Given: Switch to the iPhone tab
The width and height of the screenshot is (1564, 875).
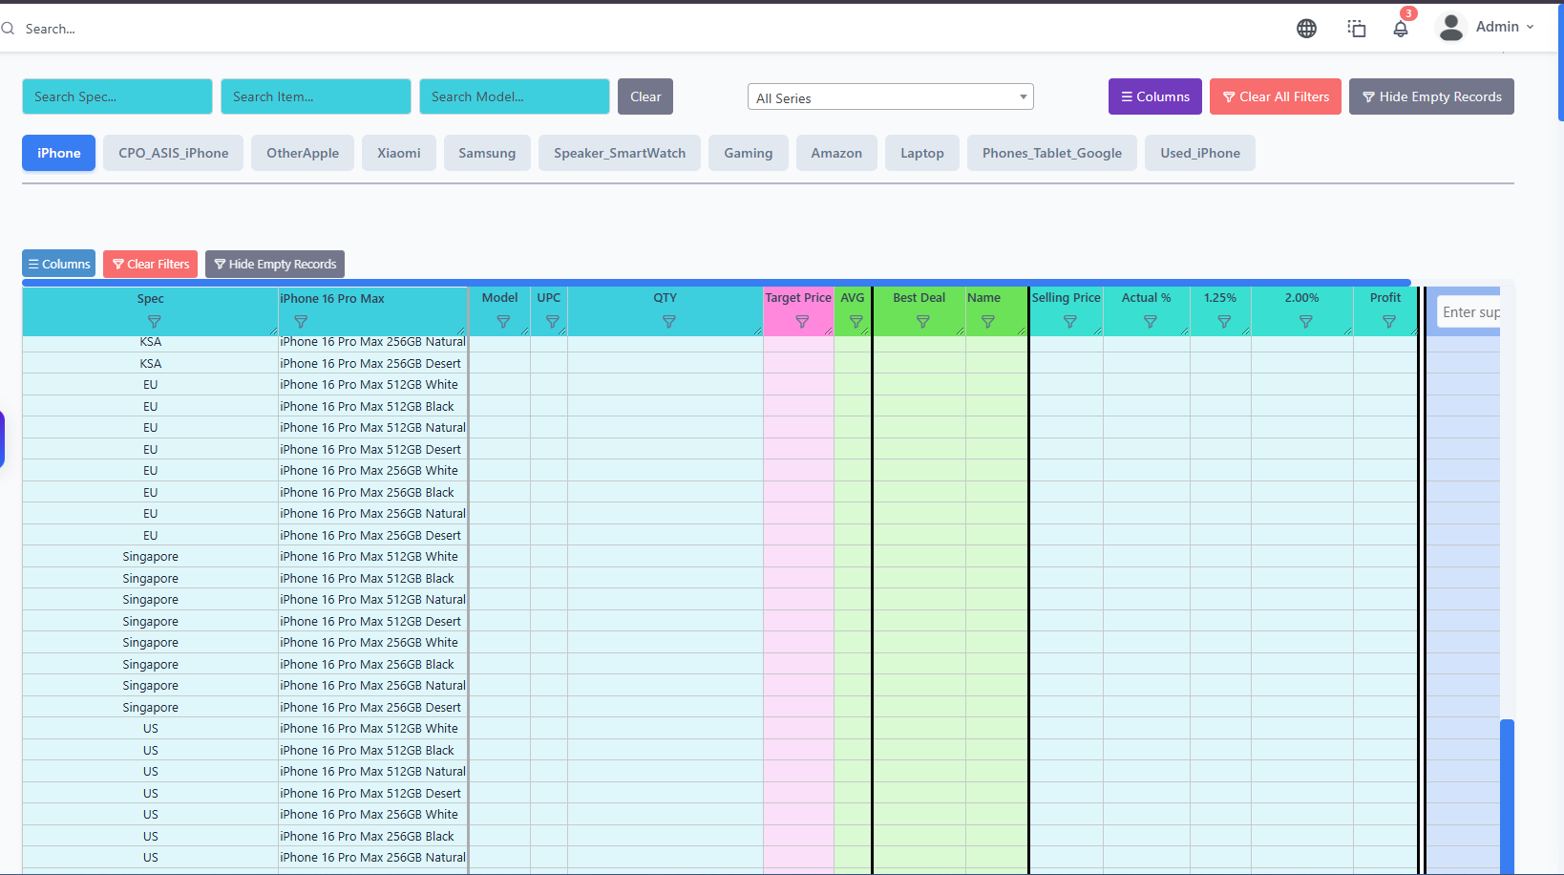Looking at the screenshot, I should click(58, 153).
